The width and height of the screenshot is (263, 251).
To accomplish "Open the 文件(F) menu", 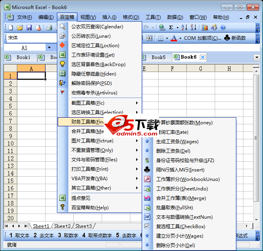I will [x=24, y=17].
